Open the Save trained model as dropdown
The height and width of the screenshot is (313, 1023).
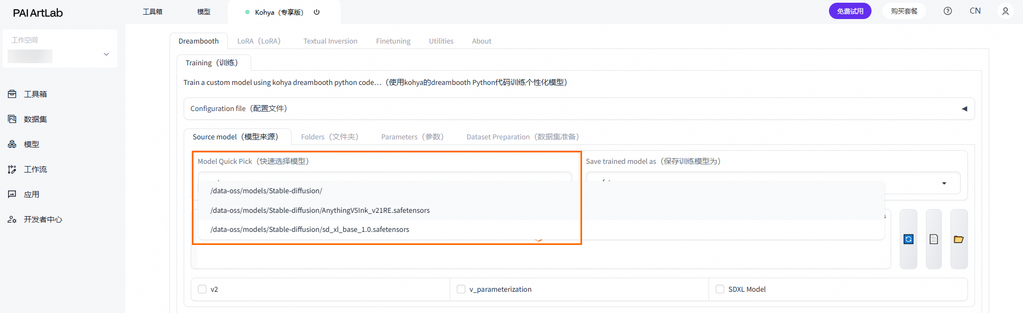click(773, 183)
